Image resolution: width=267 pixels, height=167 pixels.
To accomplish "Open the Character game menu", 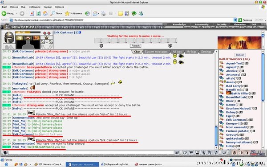I will pos(239,24).
